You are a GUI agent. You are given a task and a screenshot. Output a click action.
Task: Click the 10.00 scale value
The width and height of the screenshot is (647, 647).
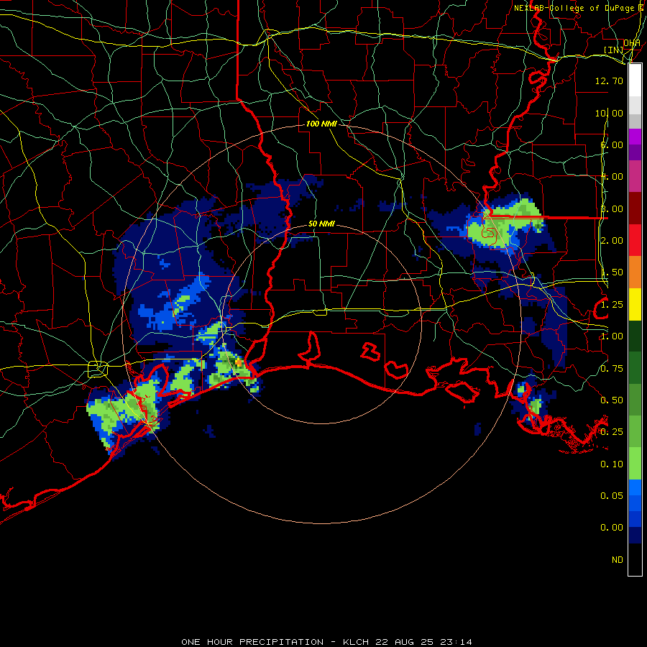[x=609, y=113]
